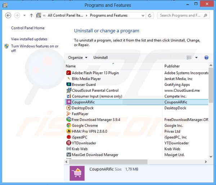Click the window title bar system icon
The image size is (216, 185).
coord(5,5)
